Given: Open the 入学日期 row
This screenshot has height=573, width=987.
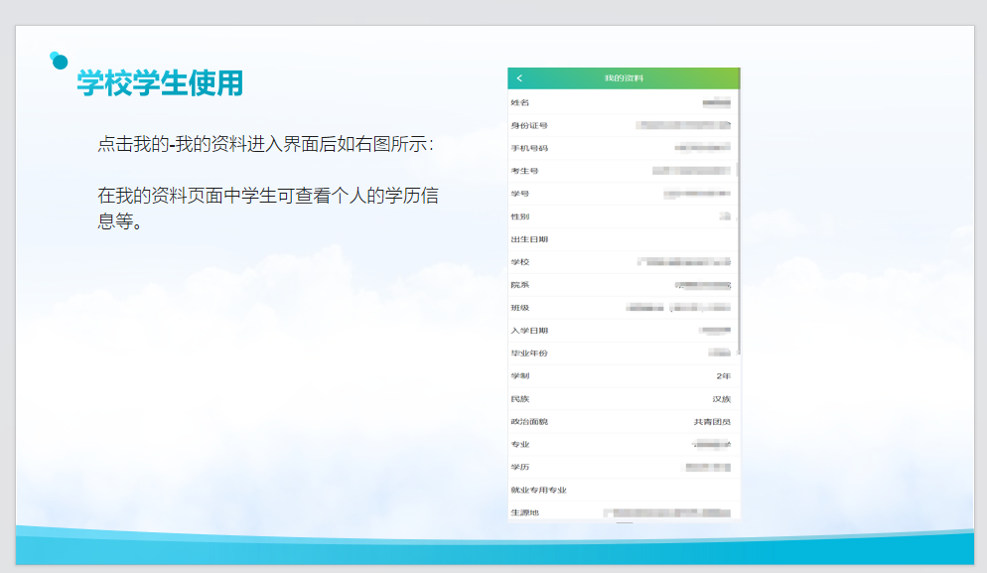Looking at the screenshot, I should pos(623,331).
